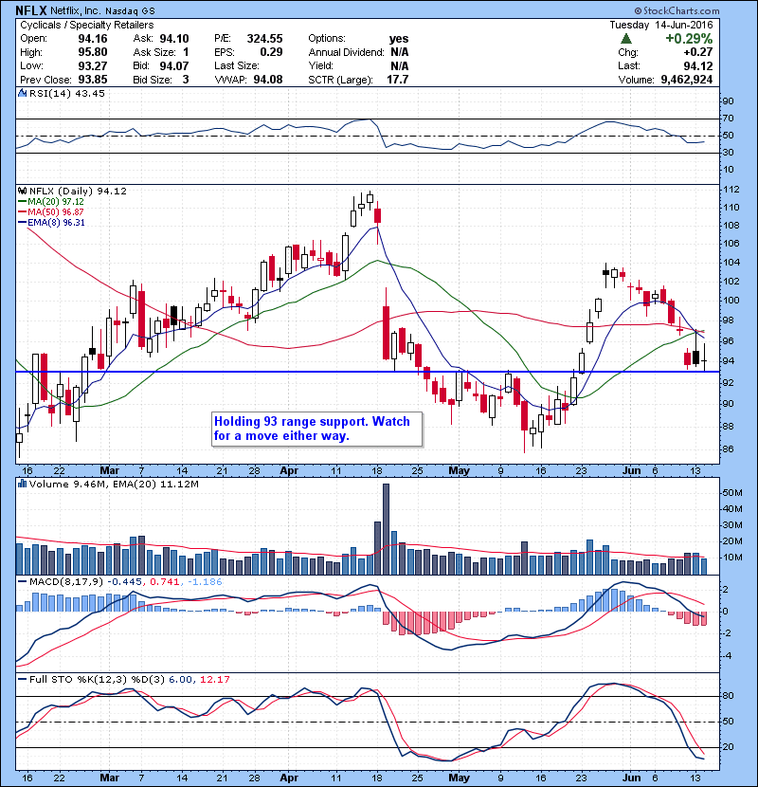Click the MACD(8,17,9) indicator label

click(x=66, y=582)
